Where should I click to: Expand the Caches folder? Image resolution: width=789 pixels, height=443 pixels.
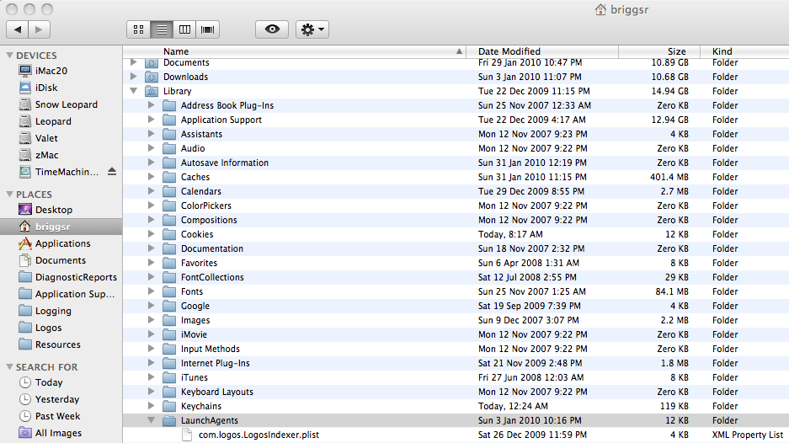point(151,177)
